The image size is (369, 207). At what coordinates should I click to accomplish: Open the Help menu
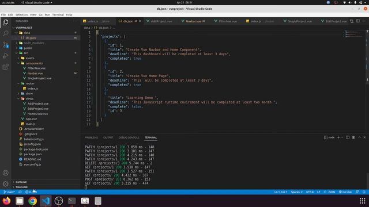(69, 14)
